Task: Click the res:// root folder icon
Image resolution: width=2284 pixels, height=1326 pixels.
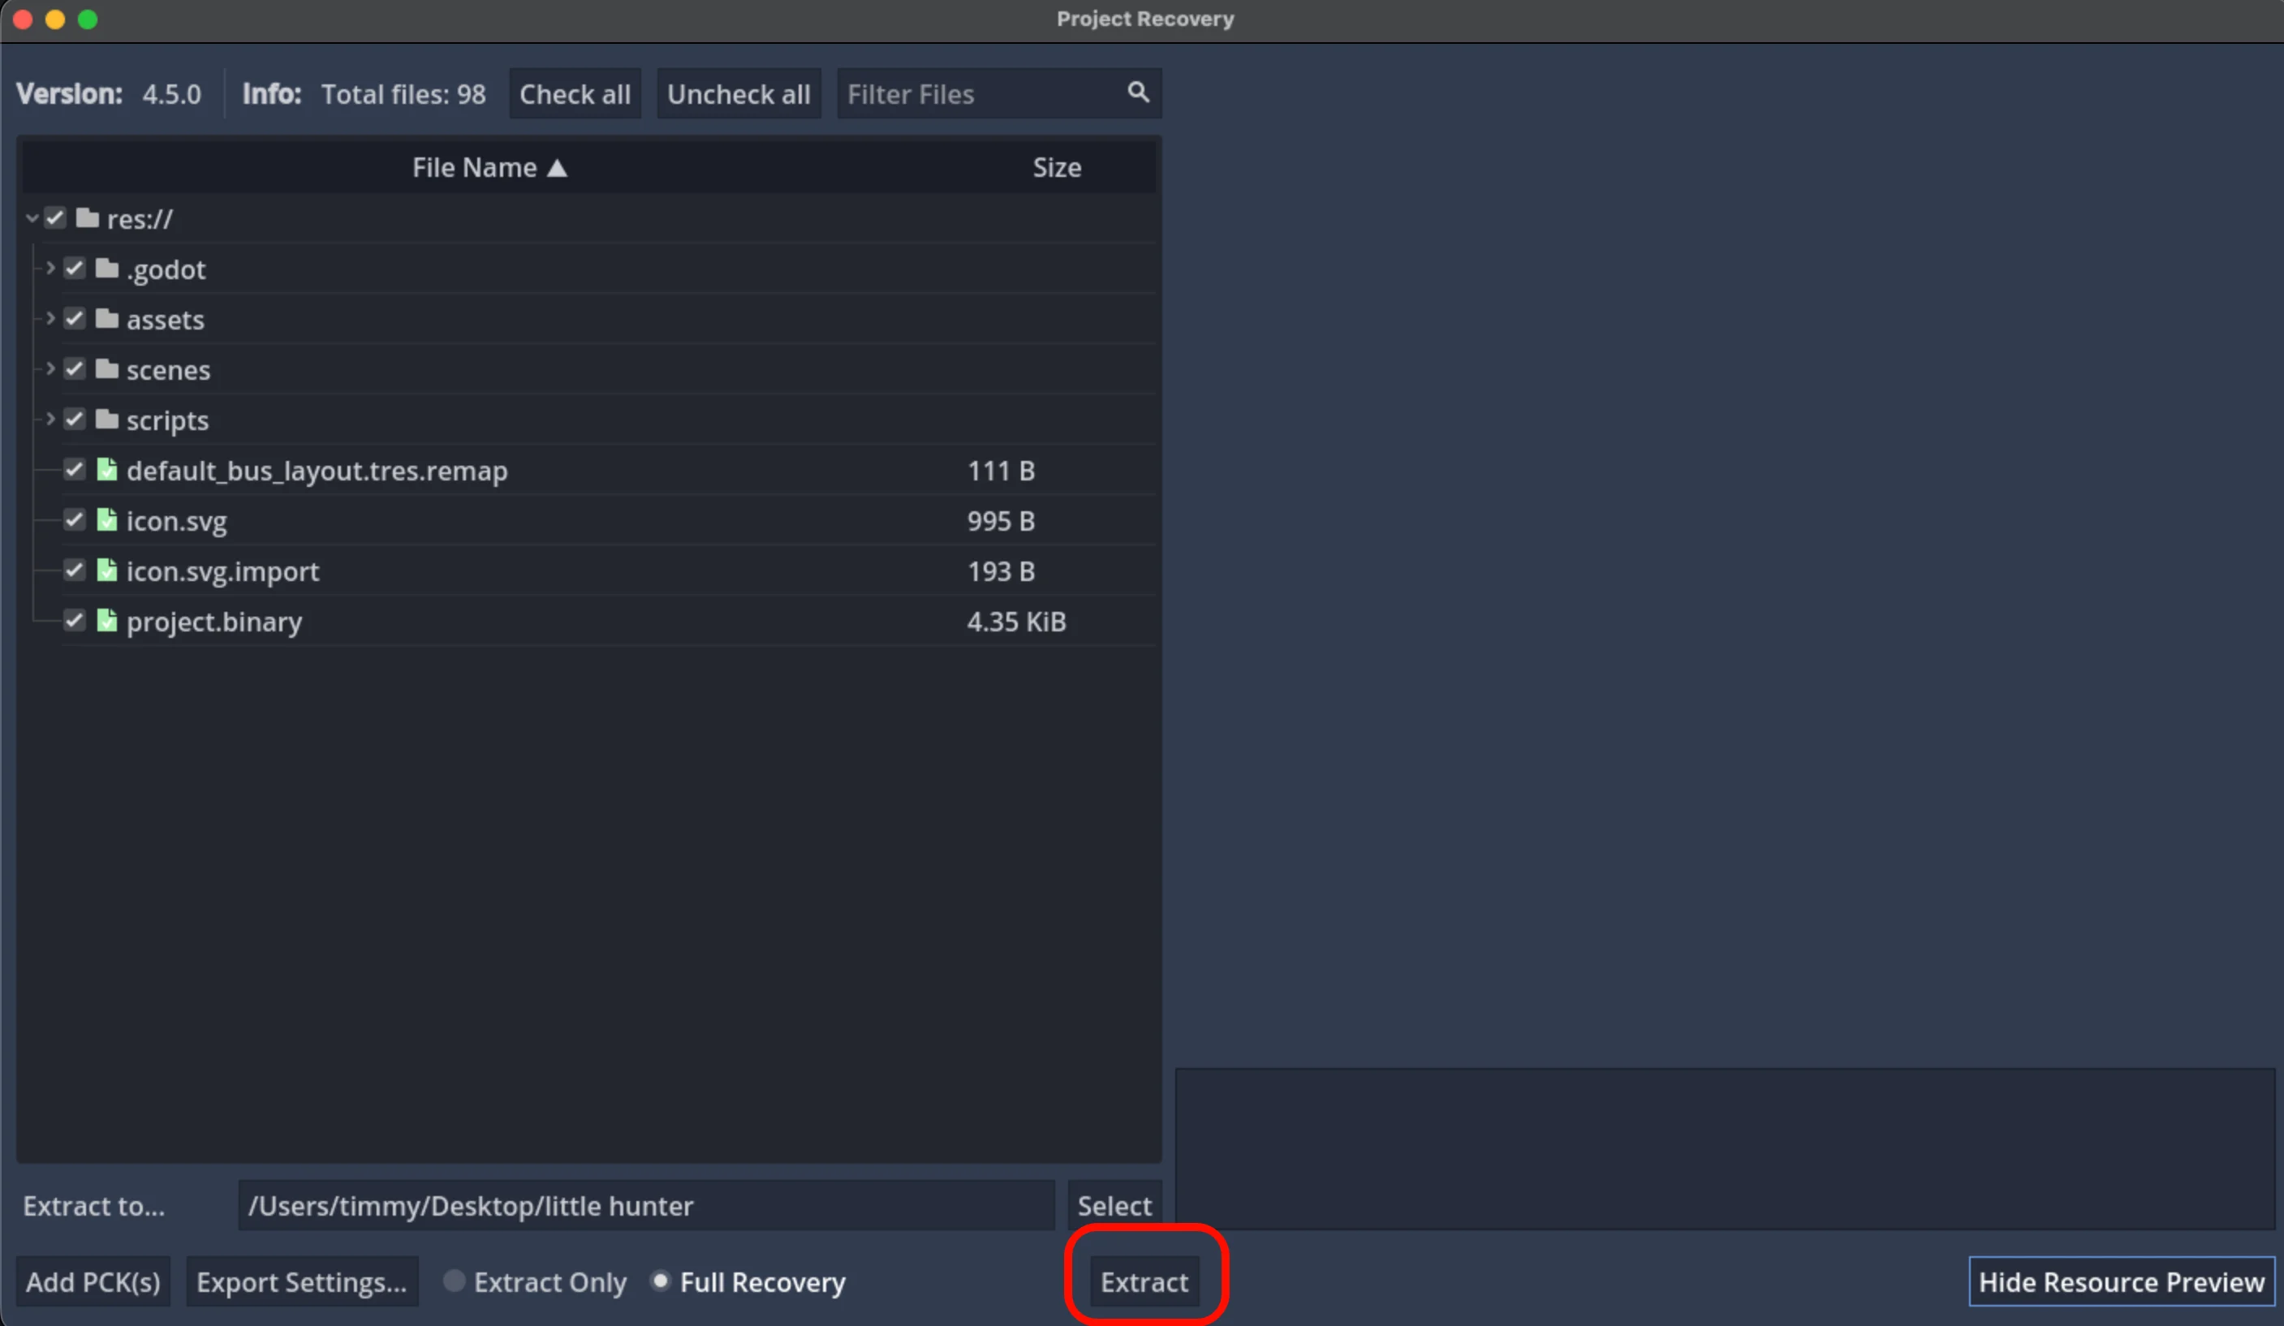Action: click(x=87, y=218)
